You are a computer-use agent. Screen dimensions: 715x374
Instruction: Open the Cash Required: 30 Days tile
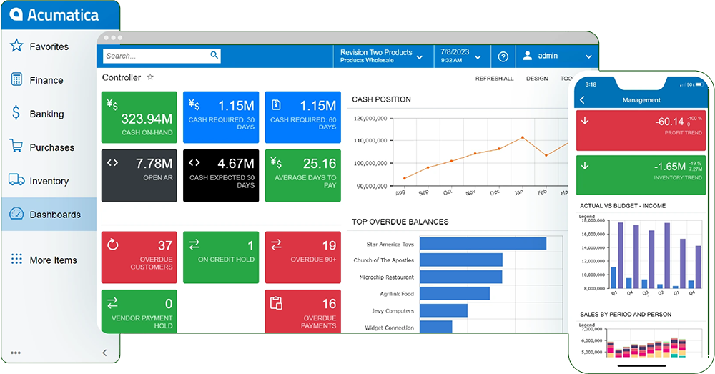(221, 117)
